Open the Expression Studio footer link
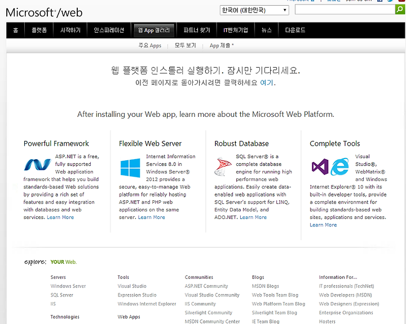This screenshot has width=406, height=324. tap(137, 295)
